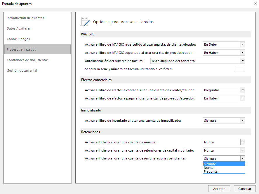
Task: Click the Aceptar button
Action: coord(219,189)
